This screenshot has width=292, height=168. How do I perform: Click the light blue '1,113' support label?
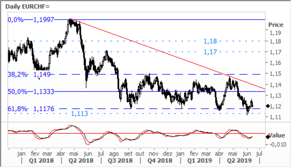tap(79, 114)
